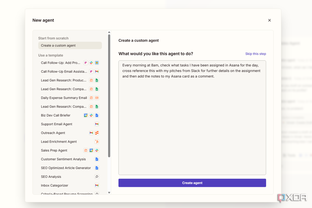
Task: Click the email icon on Daily Expense Summary Email
Action: tap(97, 98)
